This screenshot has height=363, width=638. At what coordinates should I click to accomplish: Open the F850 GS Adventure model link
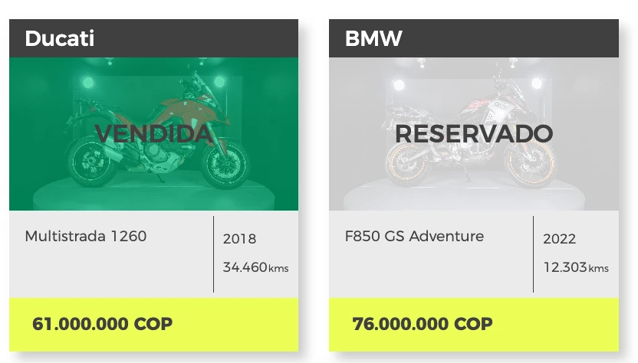(x=414, y=236)
